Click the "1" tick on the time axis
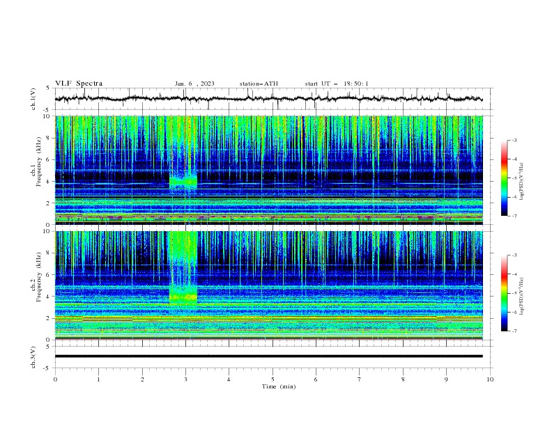 tap(98, 379)
